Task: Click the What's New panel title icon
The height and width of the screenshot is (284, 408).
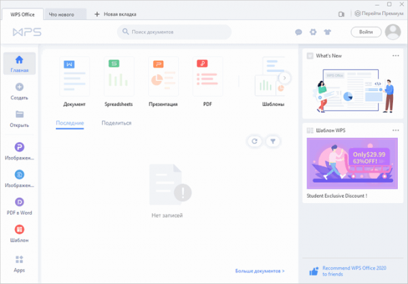Action: pyautogui.click(x=310, y=56)
